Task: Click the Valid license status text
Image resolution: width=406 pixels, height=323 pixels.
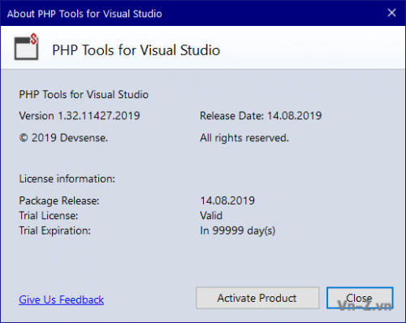Action: click(211, 216)
